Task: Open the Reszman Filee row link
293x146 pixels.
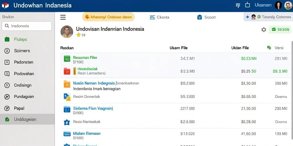Action: pyautogui.click(x=85, y=58)
